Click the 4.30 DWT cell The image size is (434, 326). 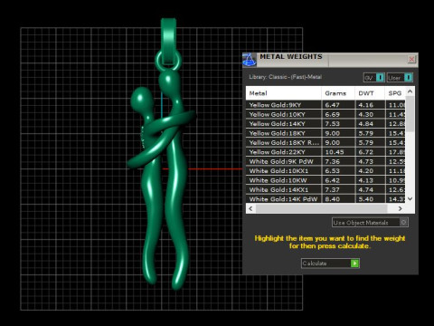pos(370,114)
